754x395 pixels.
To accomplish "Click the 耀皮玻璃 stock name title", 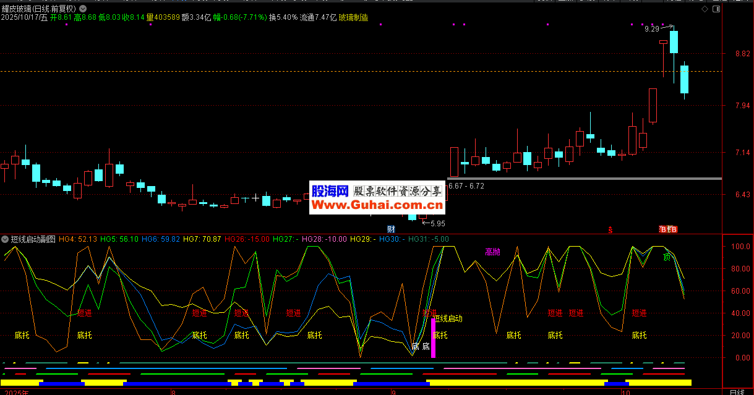I will pyautogui.click(x=17, y=9).
